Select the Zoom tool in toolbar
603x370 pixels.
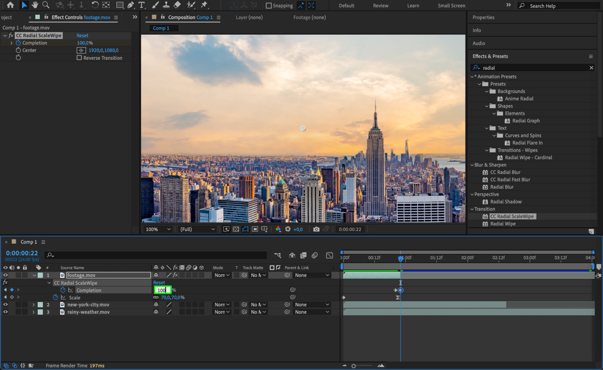(x=46, y=5)
